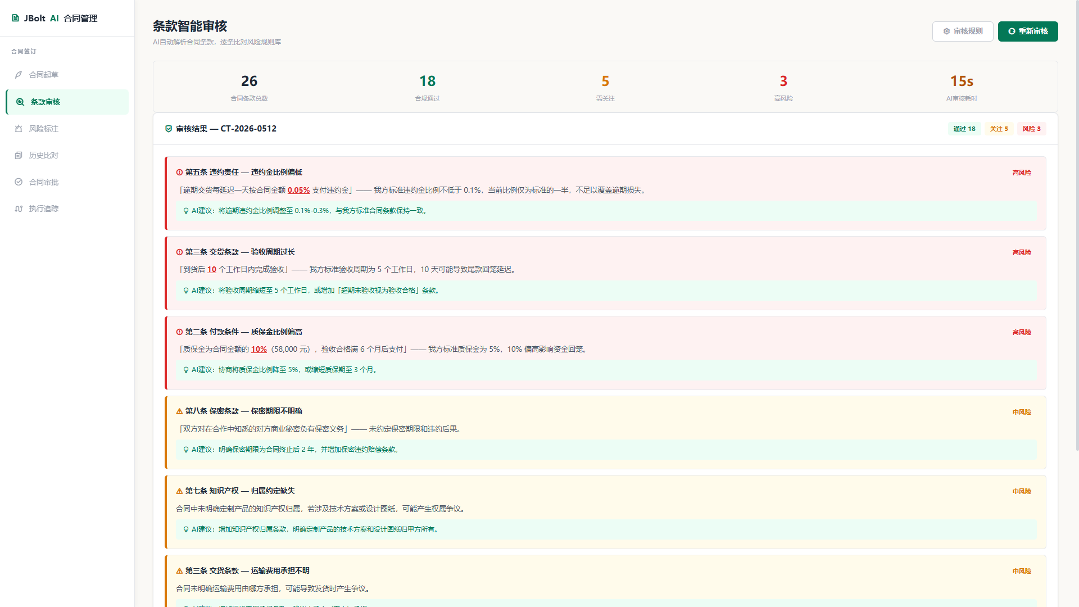Click the JBolt AI logo icon
The height and width of the screenshot is (607, 1079).
pyautogui.click(x=15, y=18)
